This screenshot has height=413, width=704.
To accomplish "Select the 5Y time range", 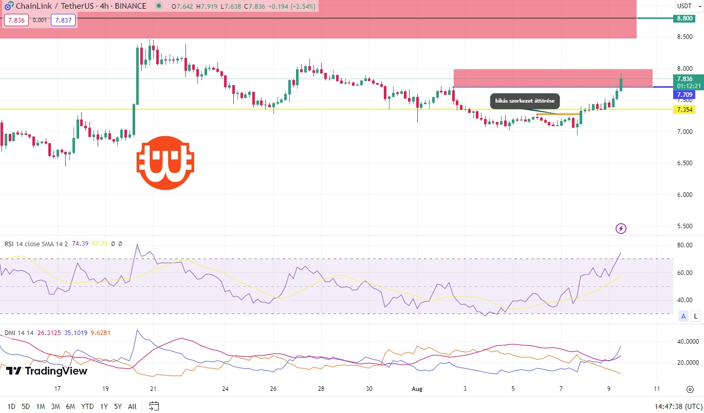I will tap(118, 406).
